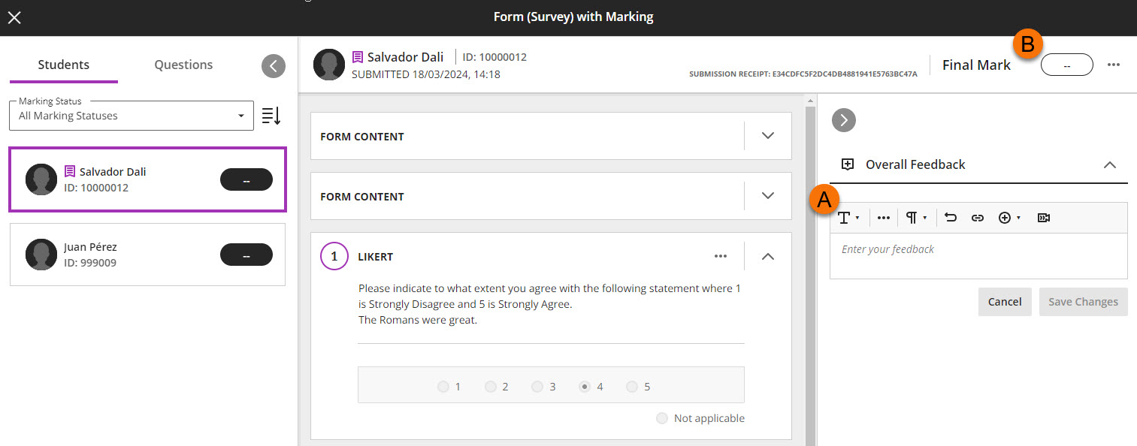Image resolution: width=1137 pixels, height=446 pixels.
Task: Collapse the Overall Feedback section
Action: click(1109, 164)
